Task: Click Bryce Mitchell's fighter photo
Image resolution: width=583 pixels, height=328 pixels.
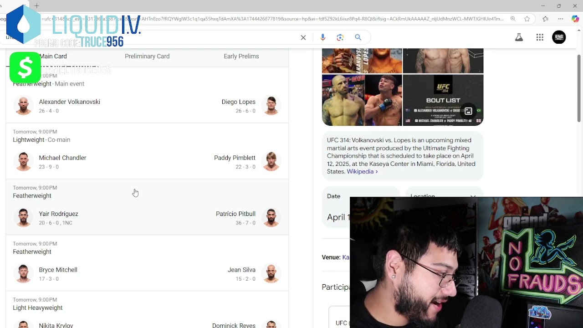Action: pyautogui.click(x=23, y=274)
